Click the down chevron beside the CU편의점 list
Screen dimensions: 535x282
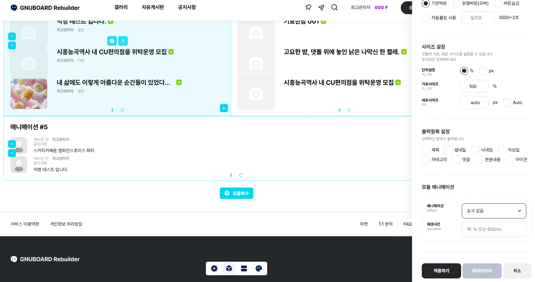12,45
